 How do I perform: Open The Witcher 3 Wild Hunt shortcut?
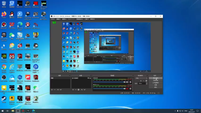click(x=28, y=16)
